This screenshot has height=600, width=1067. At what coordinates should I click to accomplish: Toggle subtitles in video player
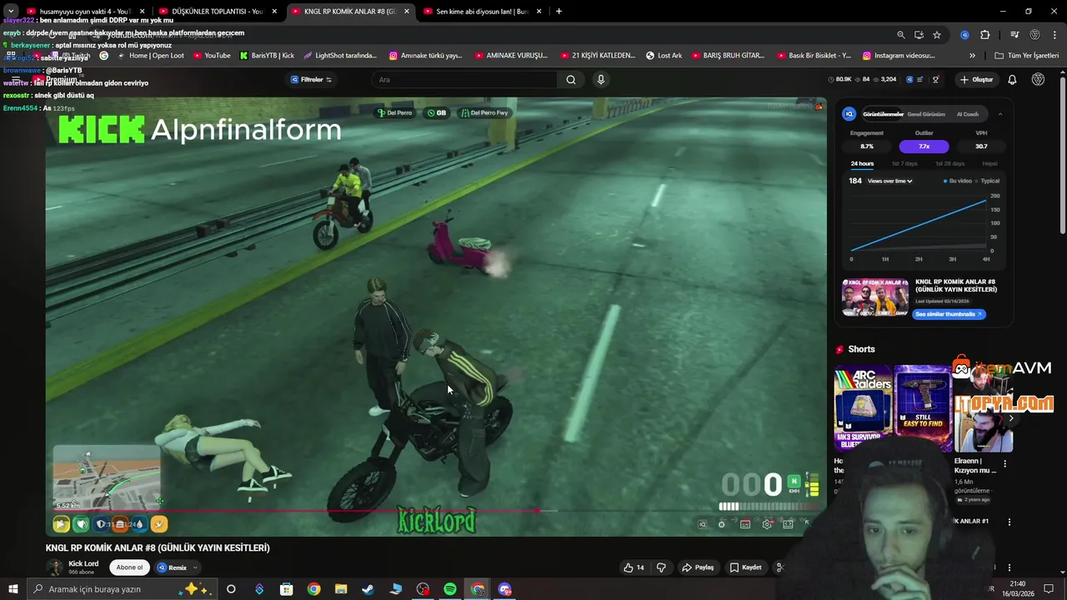(745, 524)
